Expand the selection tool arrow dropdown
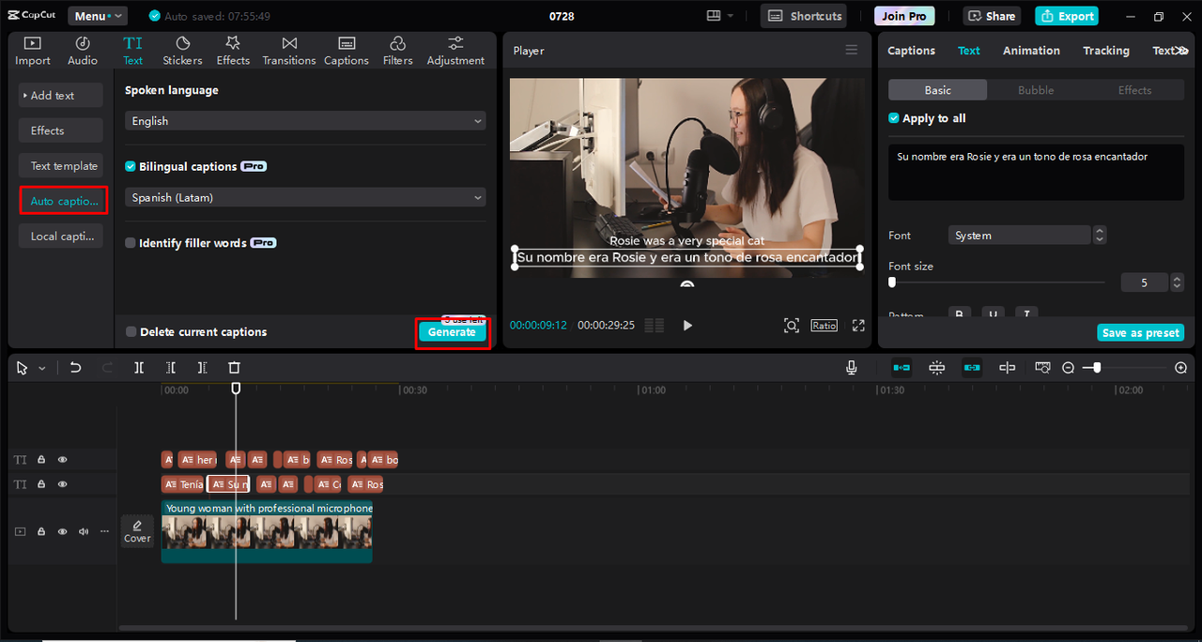This screenshot has height=642, width=1202. [x=42, y=369]
